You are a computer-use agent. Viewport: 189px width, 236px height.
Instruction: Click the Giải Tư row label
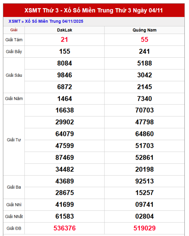14,140
